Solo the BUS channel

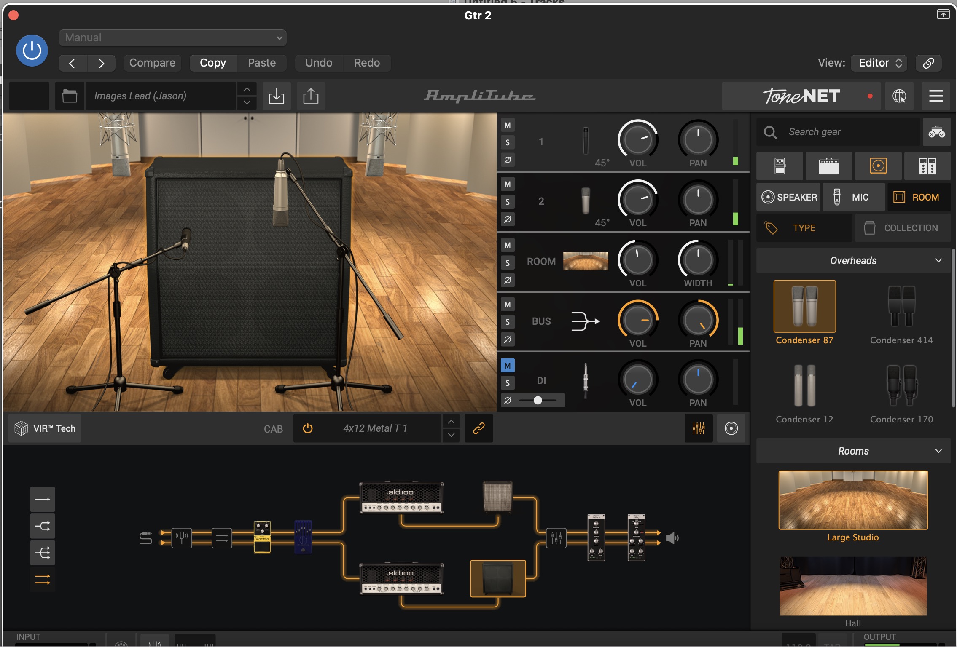508,322
